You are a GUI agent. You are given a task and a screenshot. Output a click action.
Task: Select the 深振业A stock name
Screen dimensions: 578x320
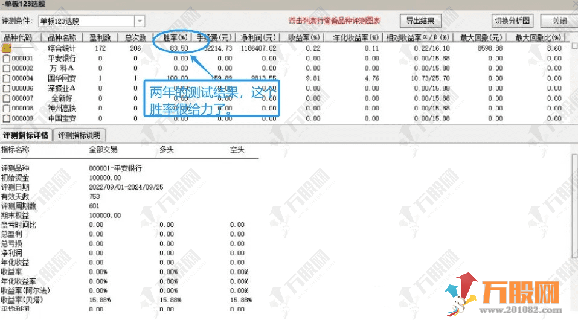tap(62, 88)
